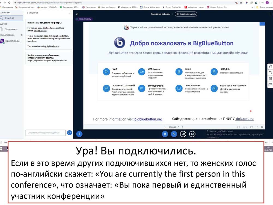Screen dimensions: 273x205
Task: Open webcad.pro bookmark
Action: (194, 7)
